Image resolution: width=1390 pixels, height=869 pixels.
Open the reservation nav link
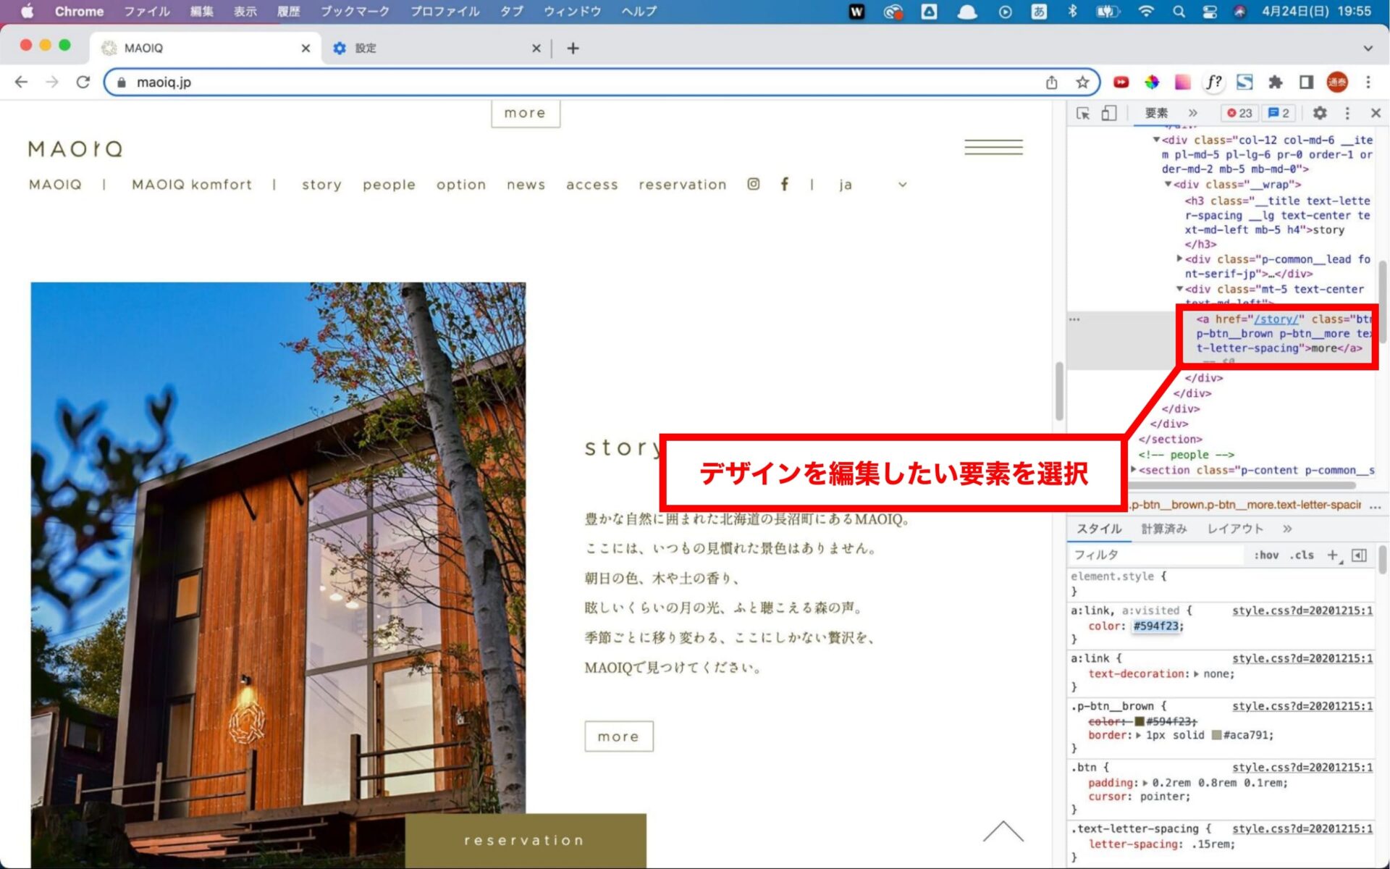pyautogui.click(x=682, y=185)
